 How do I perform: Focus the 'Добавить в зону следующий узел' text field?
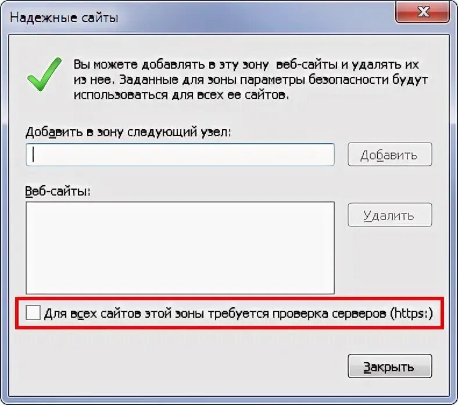180,154
